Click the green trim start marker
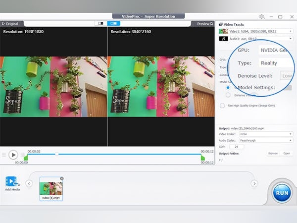Screen dimensions: 297x223 point(26,158)
